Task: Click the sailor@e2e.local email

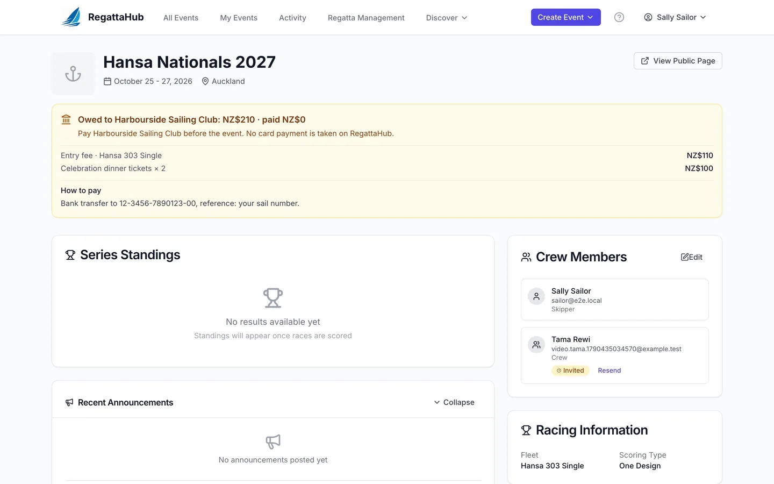Action: pos(577,301)
